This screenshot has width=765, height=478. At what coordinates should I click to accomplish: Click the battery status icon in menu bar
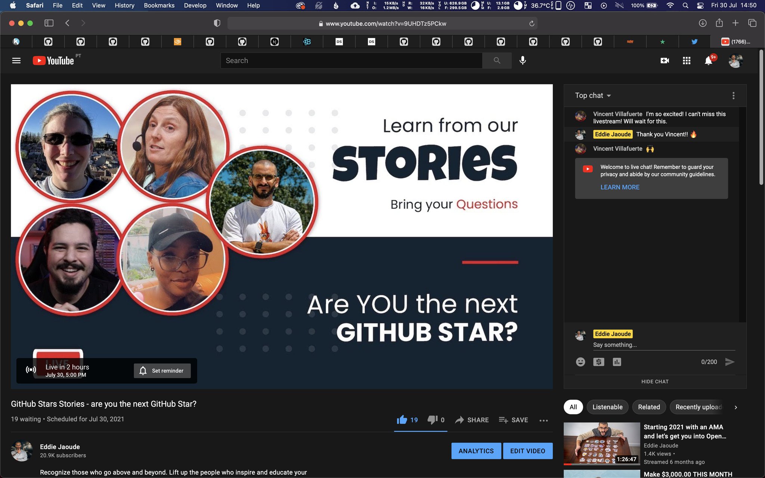coord(651,5)
